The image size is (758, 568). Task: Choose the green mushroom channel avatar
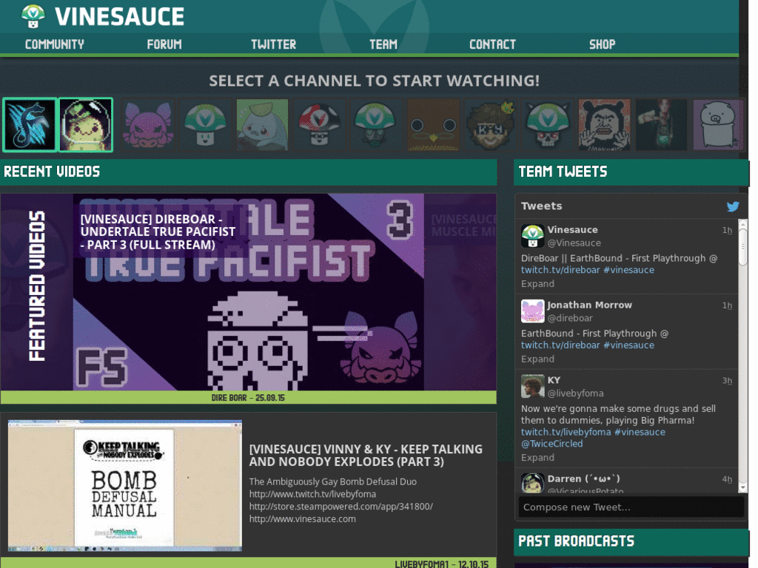pyautogui.click(x=205, y=125)
